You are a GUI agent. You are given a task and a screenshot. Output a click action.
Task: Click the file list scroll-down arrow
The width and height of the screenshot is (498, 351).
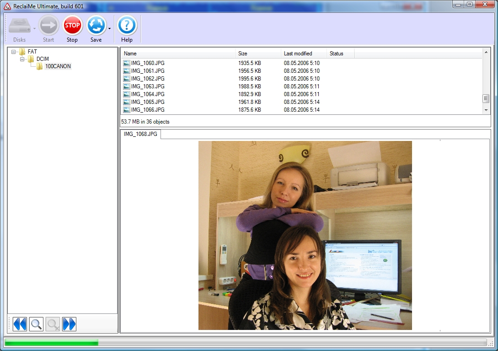tap(486, 110)
